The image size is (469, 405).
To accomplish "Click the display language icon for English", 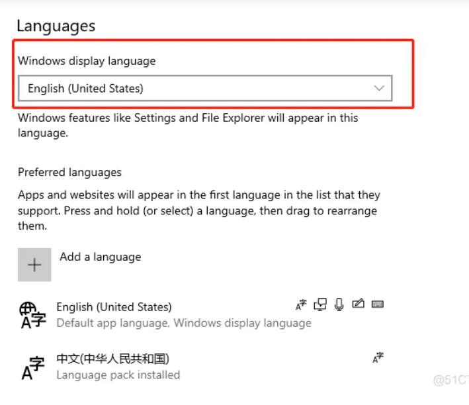I will 300,305.
